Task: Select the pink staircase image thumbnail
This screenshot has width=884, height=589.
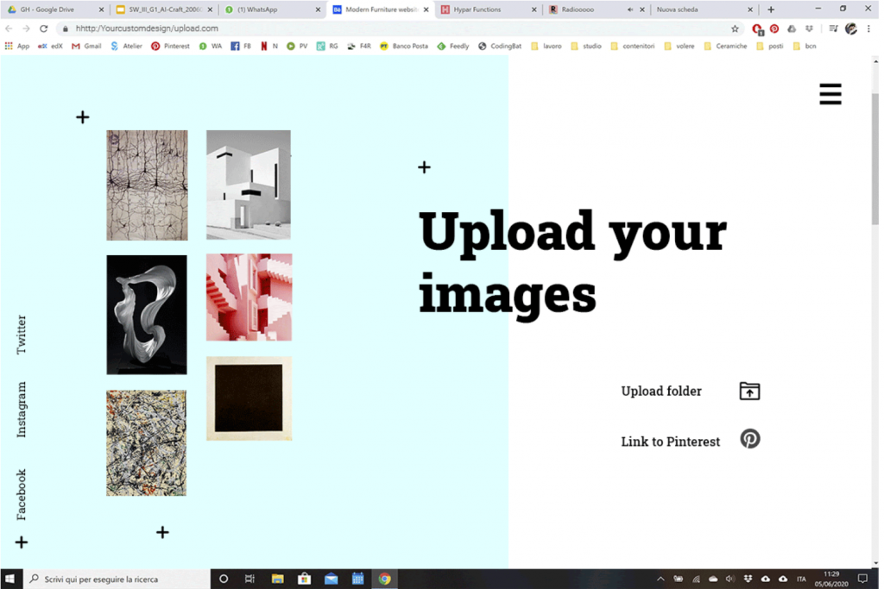Action: pyautogui.click(x=249, y=297)
